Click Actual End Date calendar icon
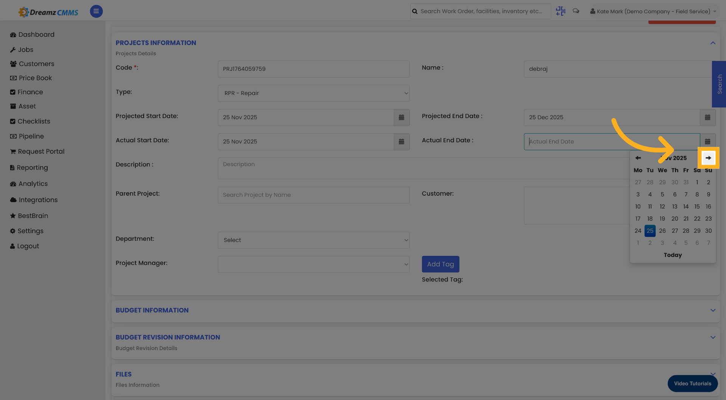Viewport: 726px width, 400px height. click(707, 142)
